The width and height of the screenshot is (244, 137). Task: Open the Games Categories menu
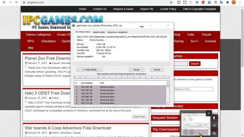[38, 35]
